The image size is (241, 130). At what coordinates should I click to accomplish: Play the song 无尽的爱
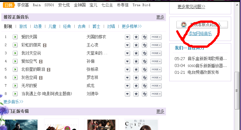coord(15,85)
